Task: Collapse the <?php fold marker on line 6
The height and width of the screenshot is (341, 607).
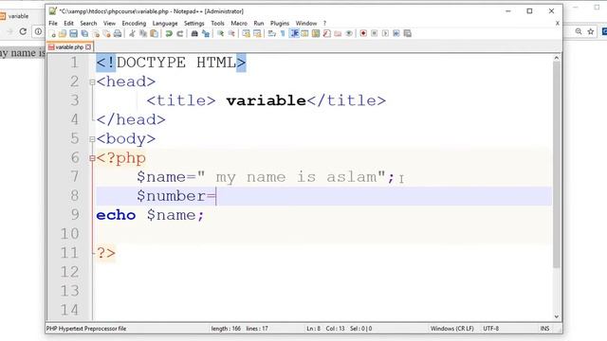Action: pos(92,158)
